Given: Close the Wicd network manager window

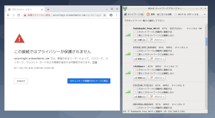Looking at the screenshot, I should point(205,8).
